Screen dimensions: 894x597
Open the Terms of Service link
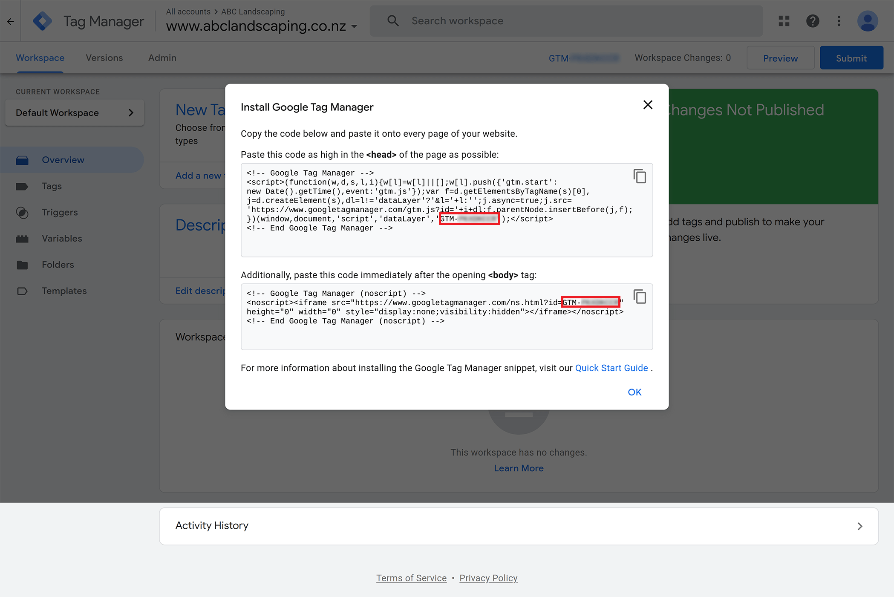point(411,578)
